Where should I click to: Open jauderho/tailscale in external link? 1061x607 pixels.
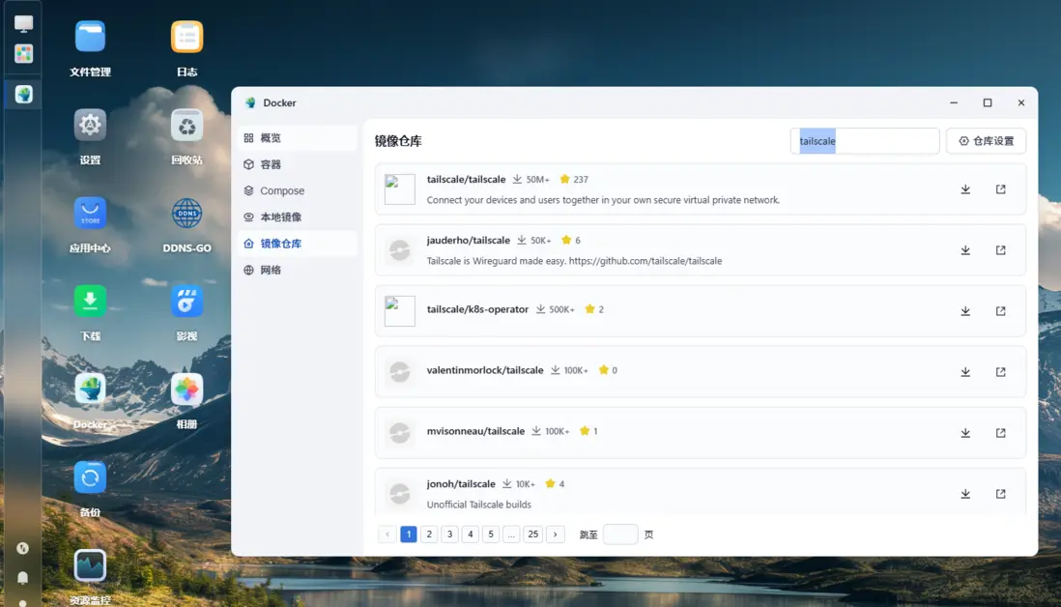tap(1000, 250)
